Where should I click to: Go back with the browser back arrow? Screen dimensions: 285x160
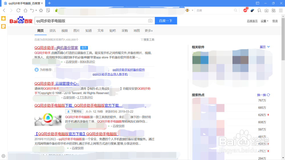pyautogui.click(x=4, y=10)
